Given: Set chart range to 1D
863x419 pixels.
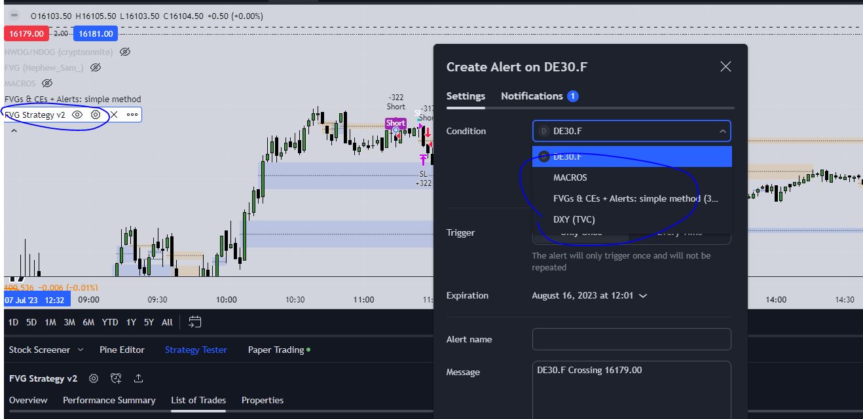Looking at the screenshot, I should 13,321.
